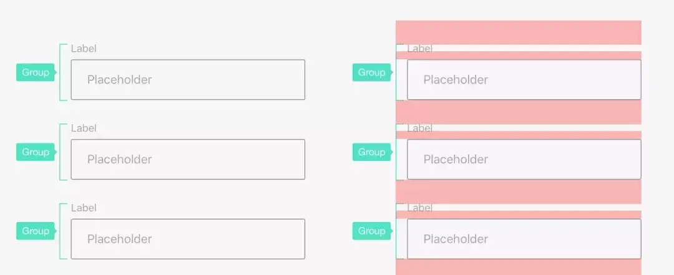Select the first Group tag in right column

(372, 72)
